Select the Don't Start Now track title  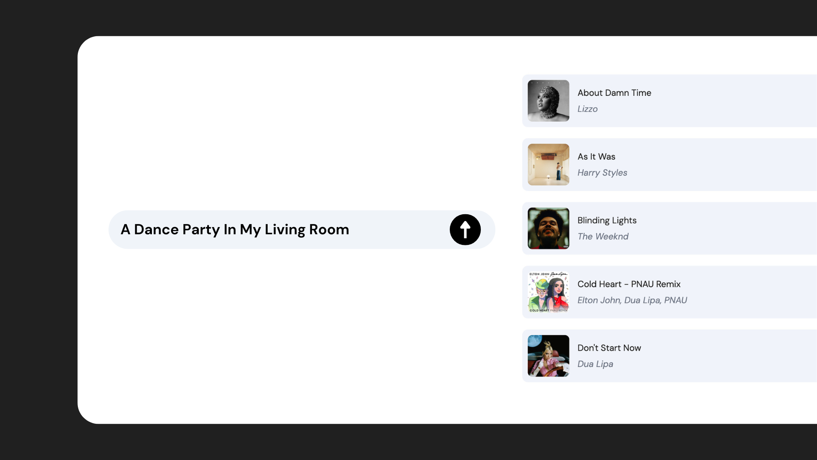coord(609,348)
